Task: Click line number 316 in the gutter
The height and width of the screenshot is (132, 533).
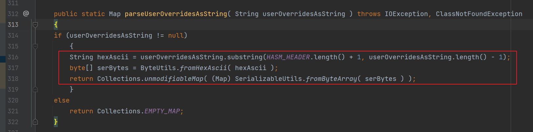Action: pos(13,57)
